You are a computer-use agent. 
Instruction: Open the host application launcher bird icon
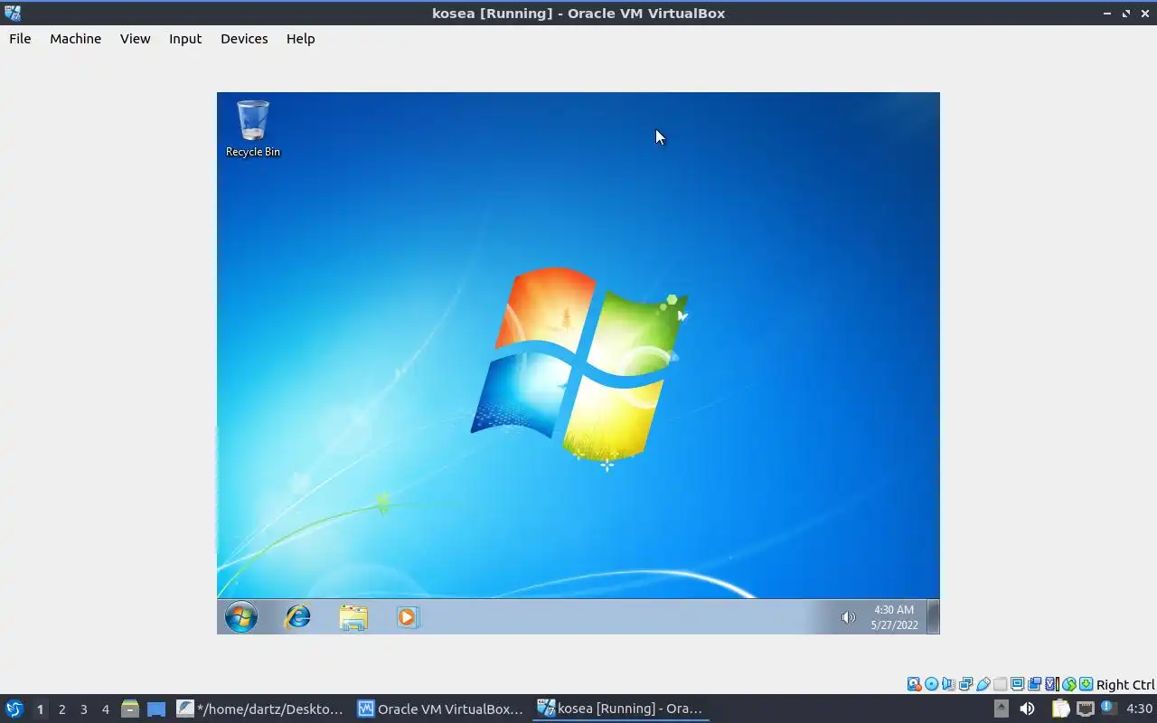14,709
